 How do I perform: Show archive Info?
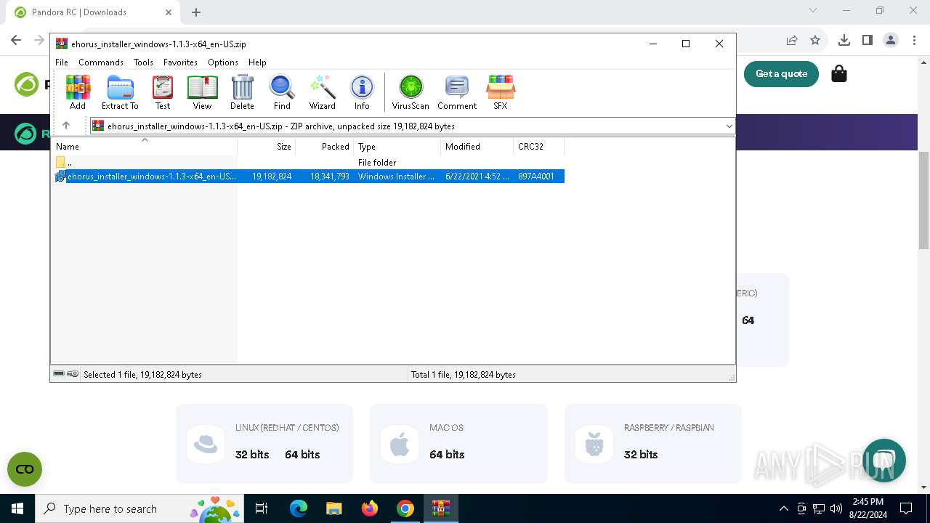362,92
